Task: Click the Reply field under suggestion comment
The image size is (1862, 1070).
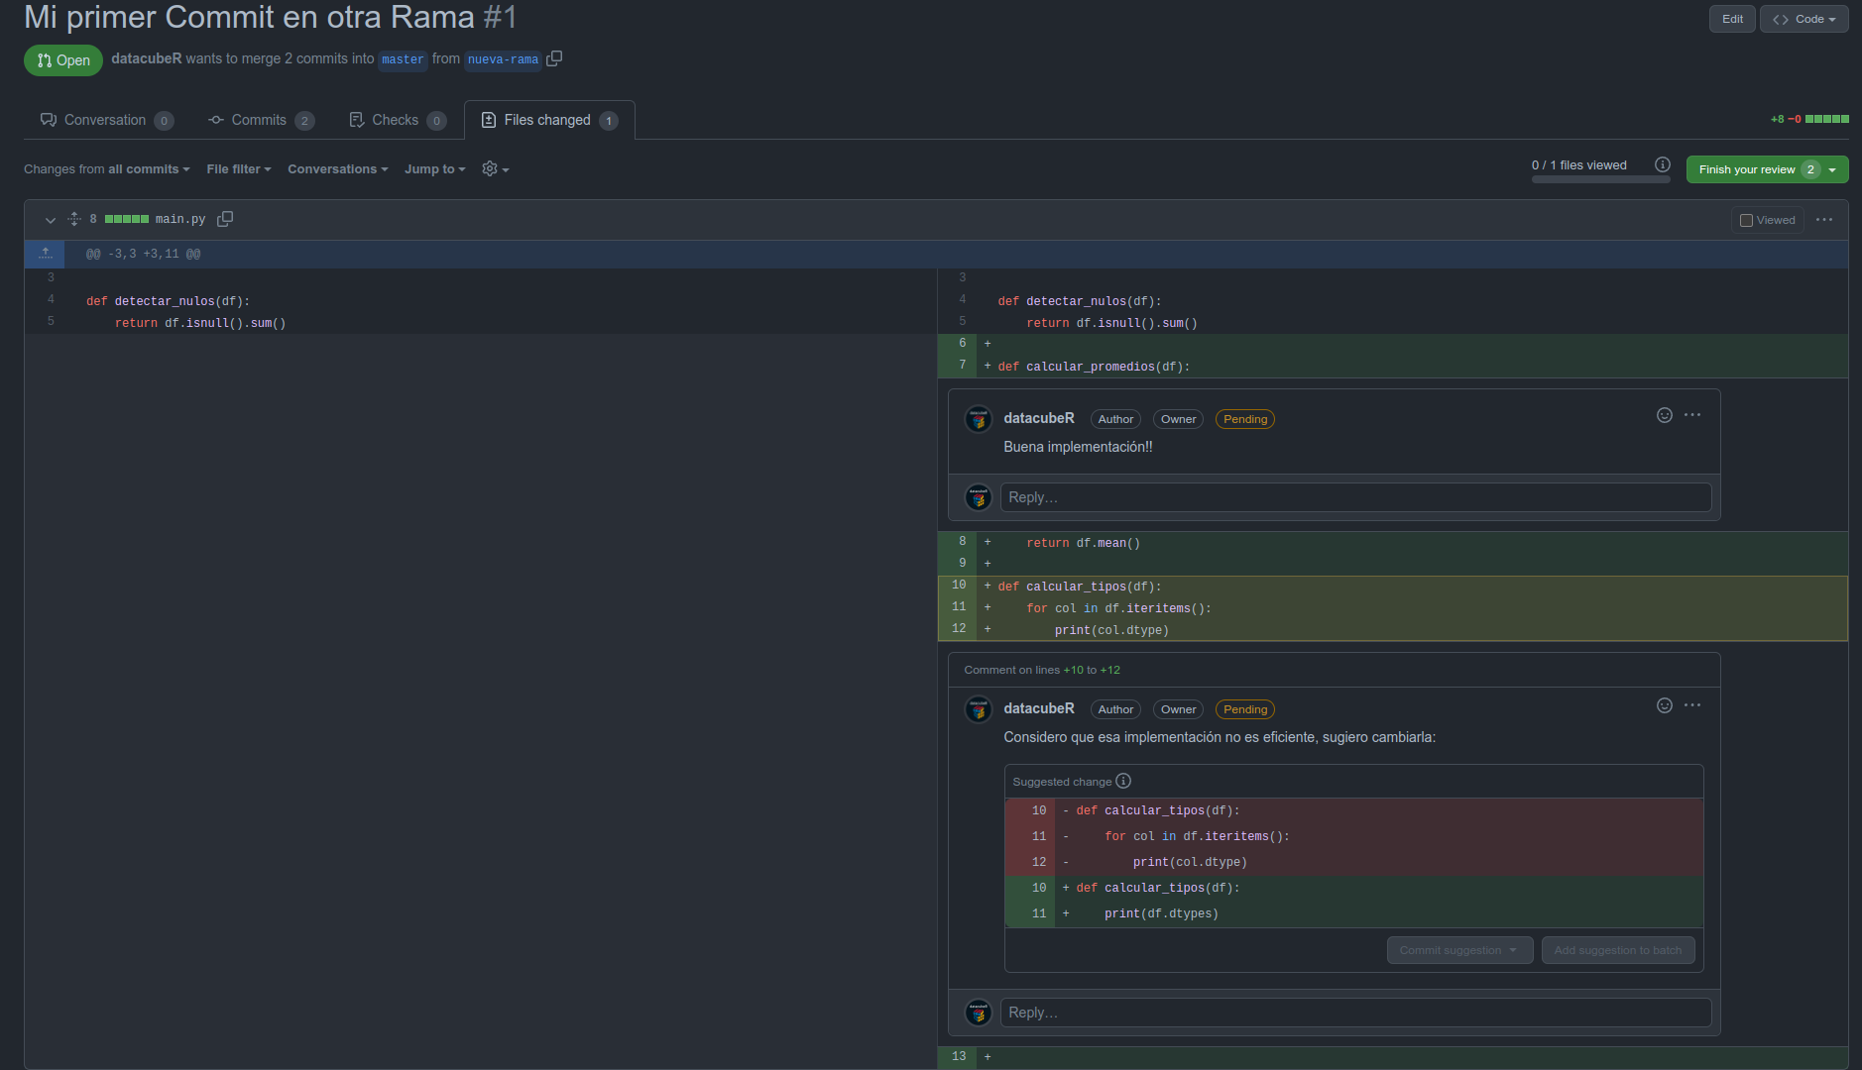Action: 1355,1013
